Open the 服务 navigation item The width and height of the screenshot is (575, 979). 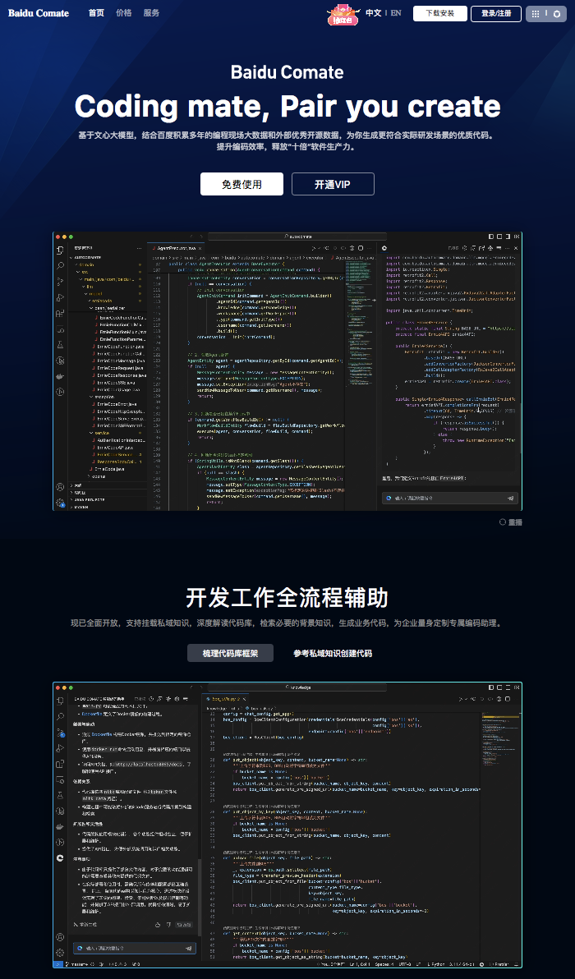pos(151,13)
